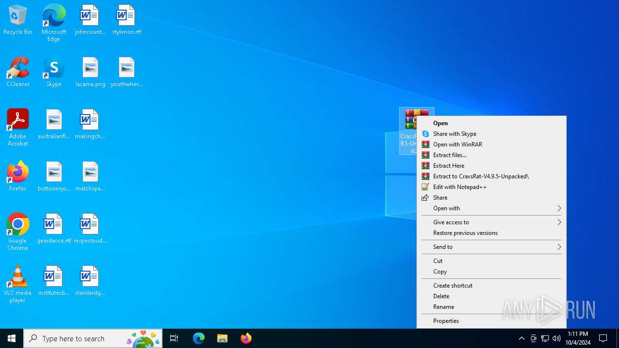
Task: Select the respectnud... Word document
Action: coord(90,229)
